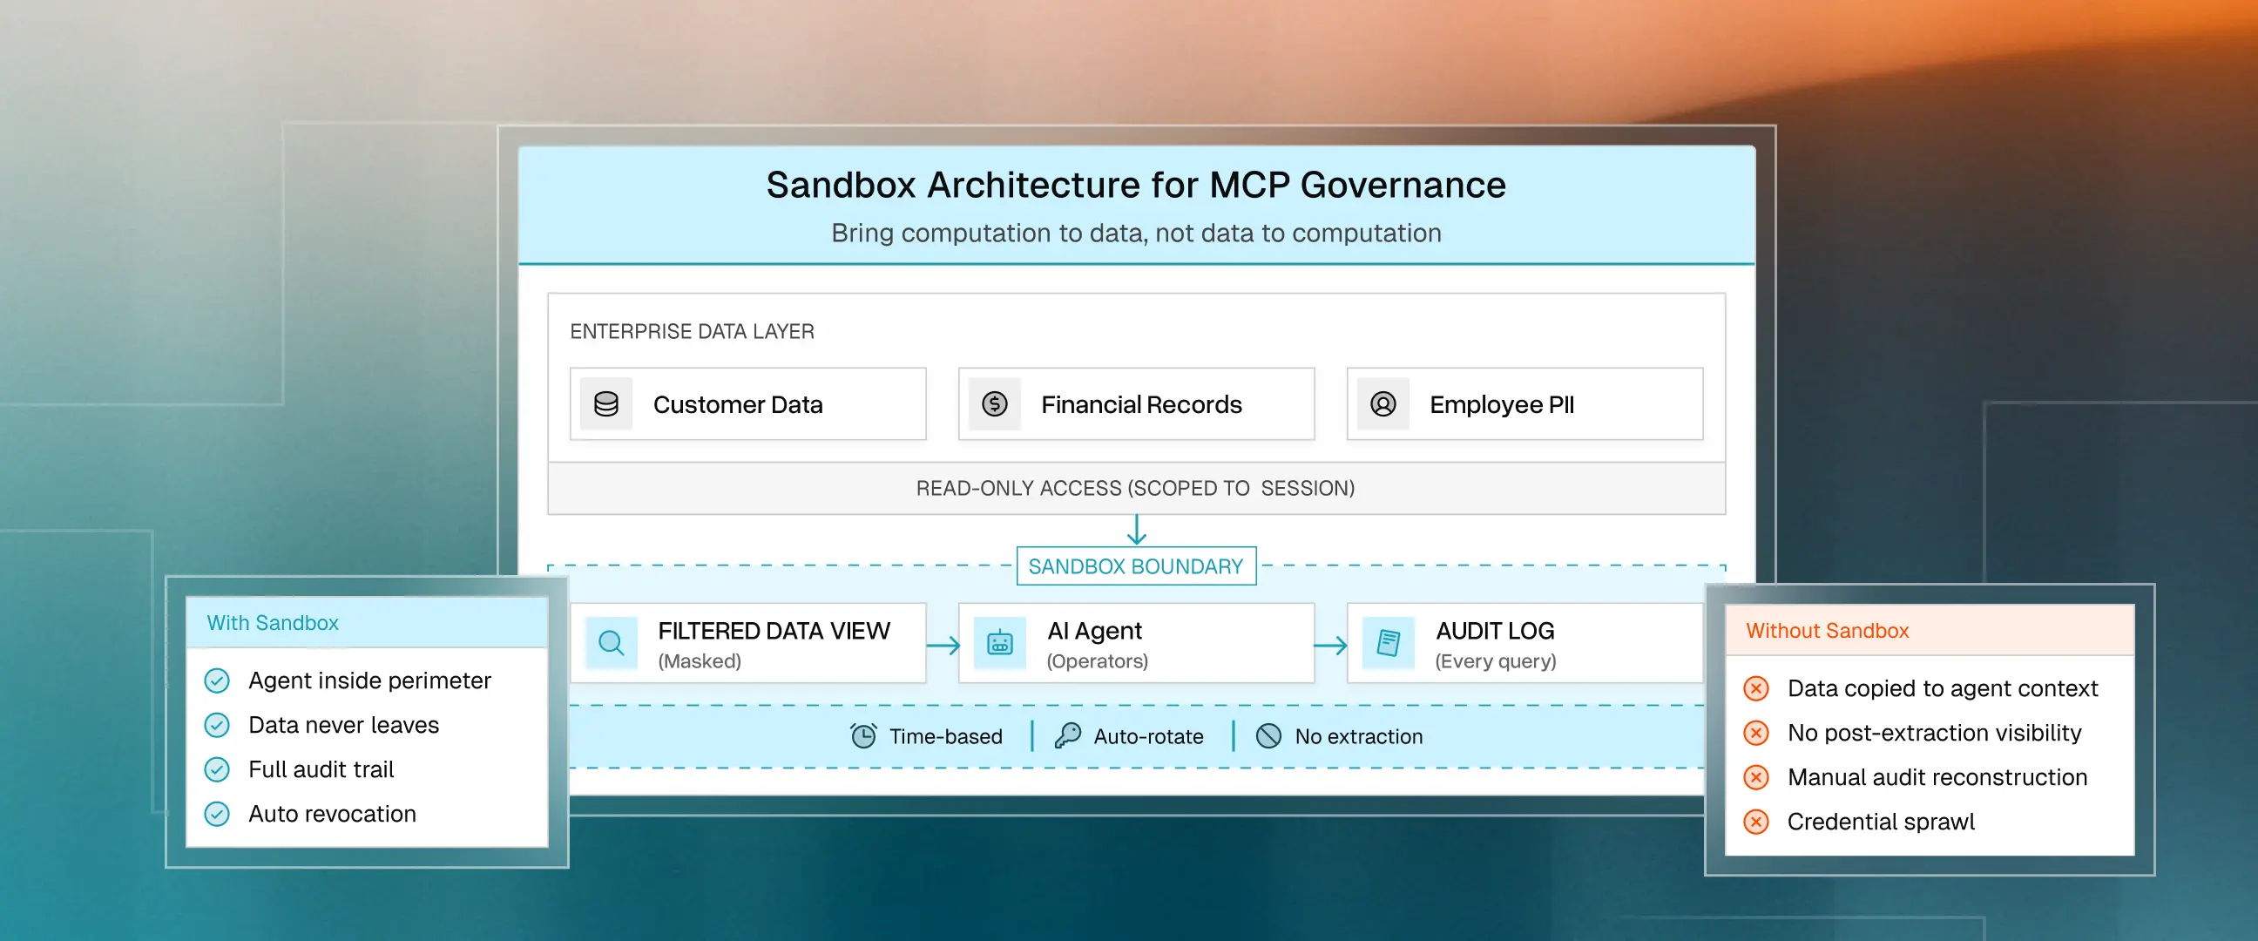The width and height of the screenshot is (2258, 941).
Task: Click the Sandbox Boundary label
Action: 1135,566
